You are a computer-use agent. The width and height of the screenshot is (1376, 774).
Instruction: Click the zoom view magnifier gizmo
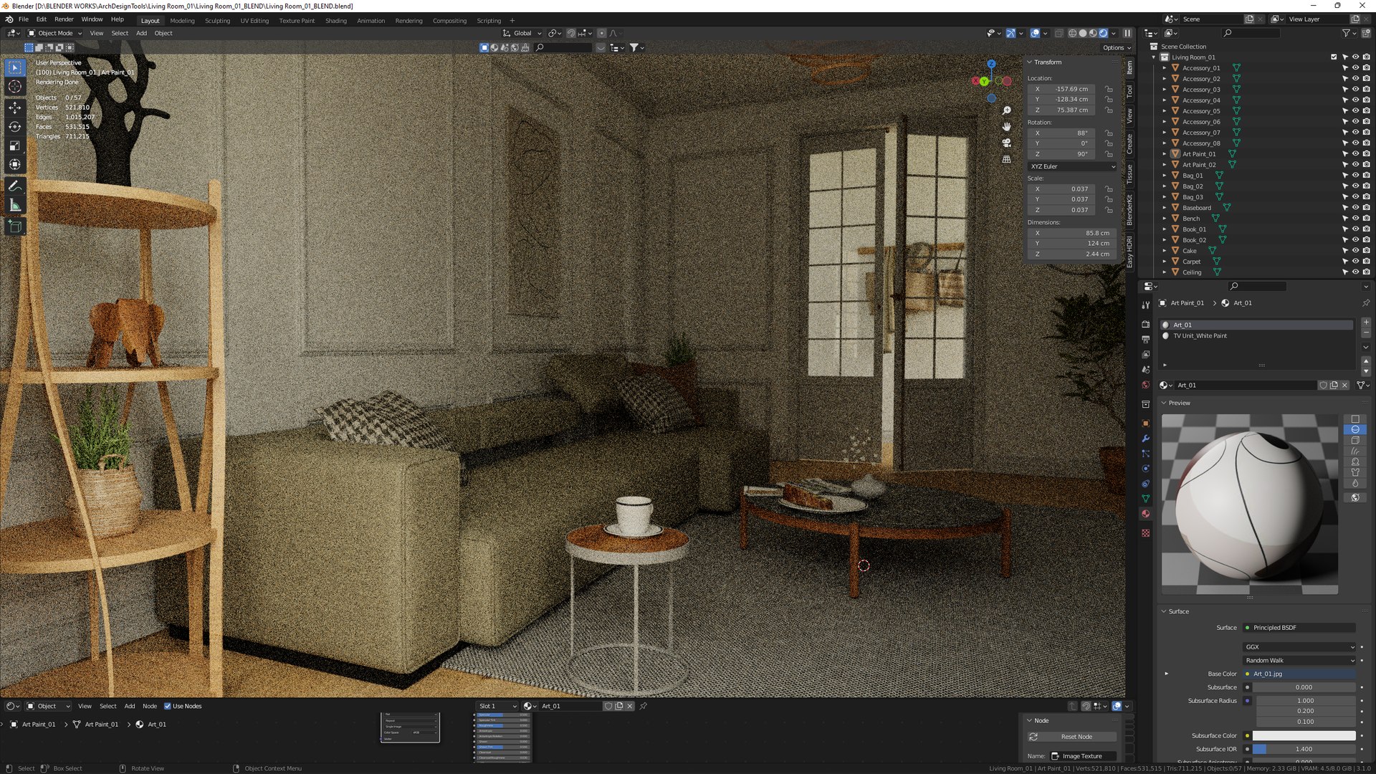click(x=1006, y=110)
